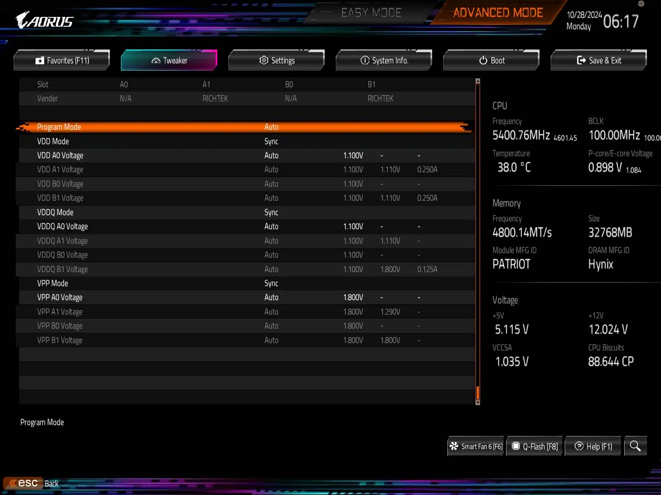This screenshot has width=661, height=495.
Task: Click the 0.250A value in VDD A1 row
Action: click(427, 170)
